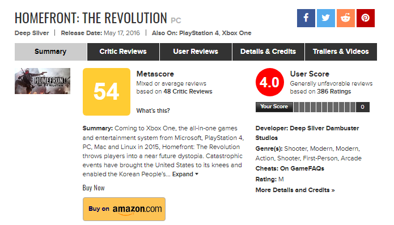
Task: Open the Details & Credits tab
Action: pyautogui.click(x=268, y=52)
